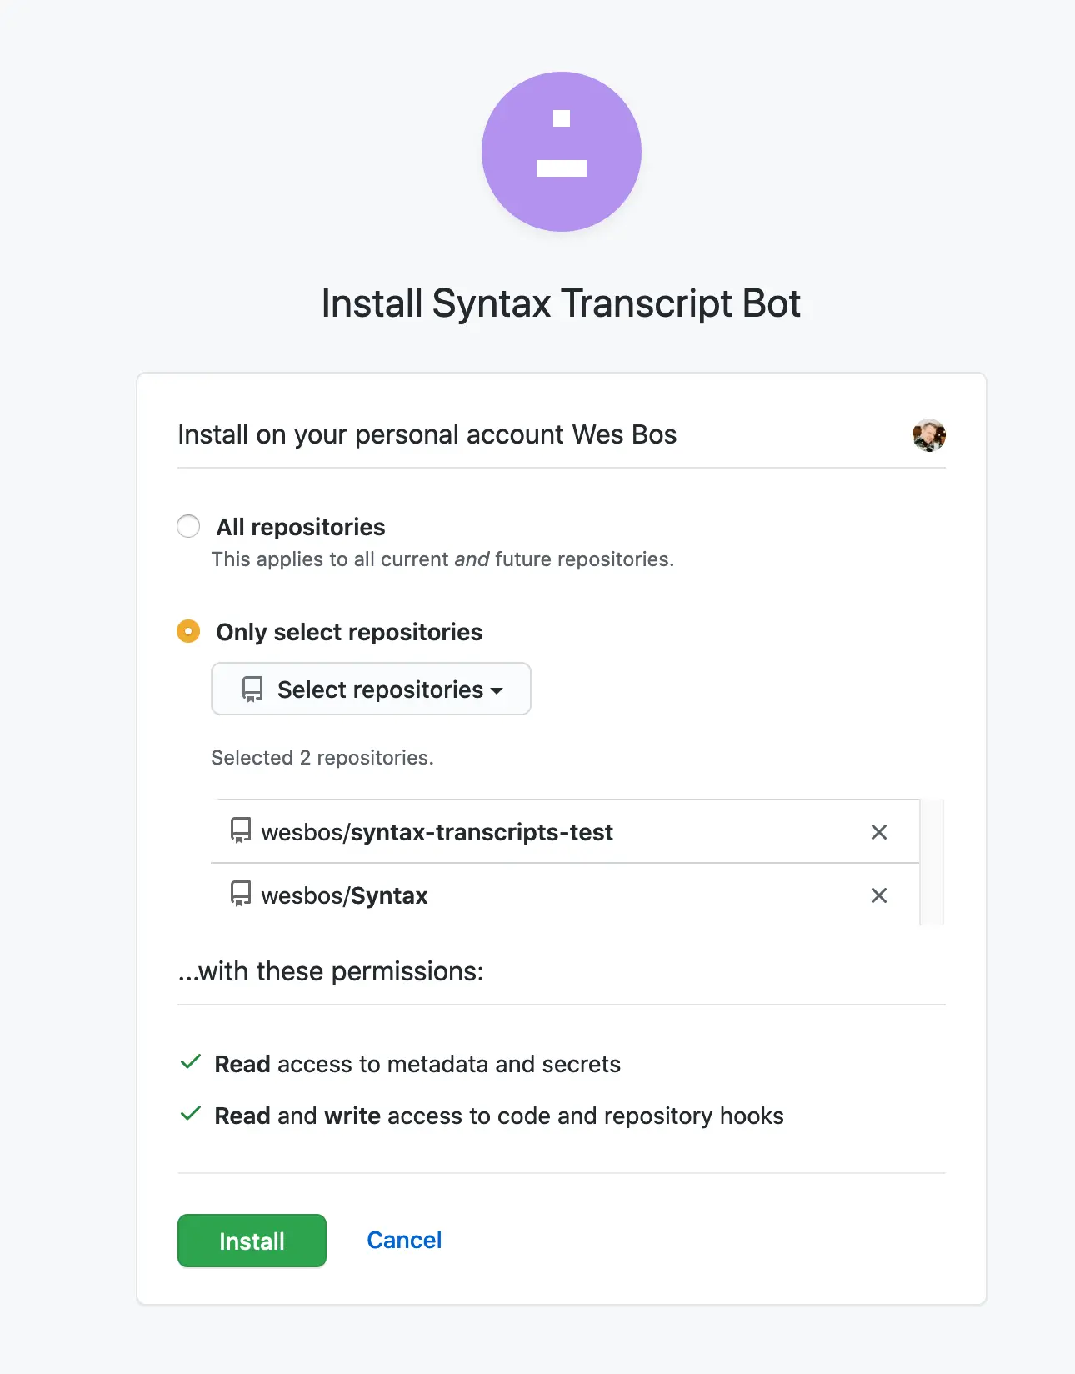Click the Wes Bos profile avatar
This screenshot has width=1075, height=1374.
(x=928, y=434)
